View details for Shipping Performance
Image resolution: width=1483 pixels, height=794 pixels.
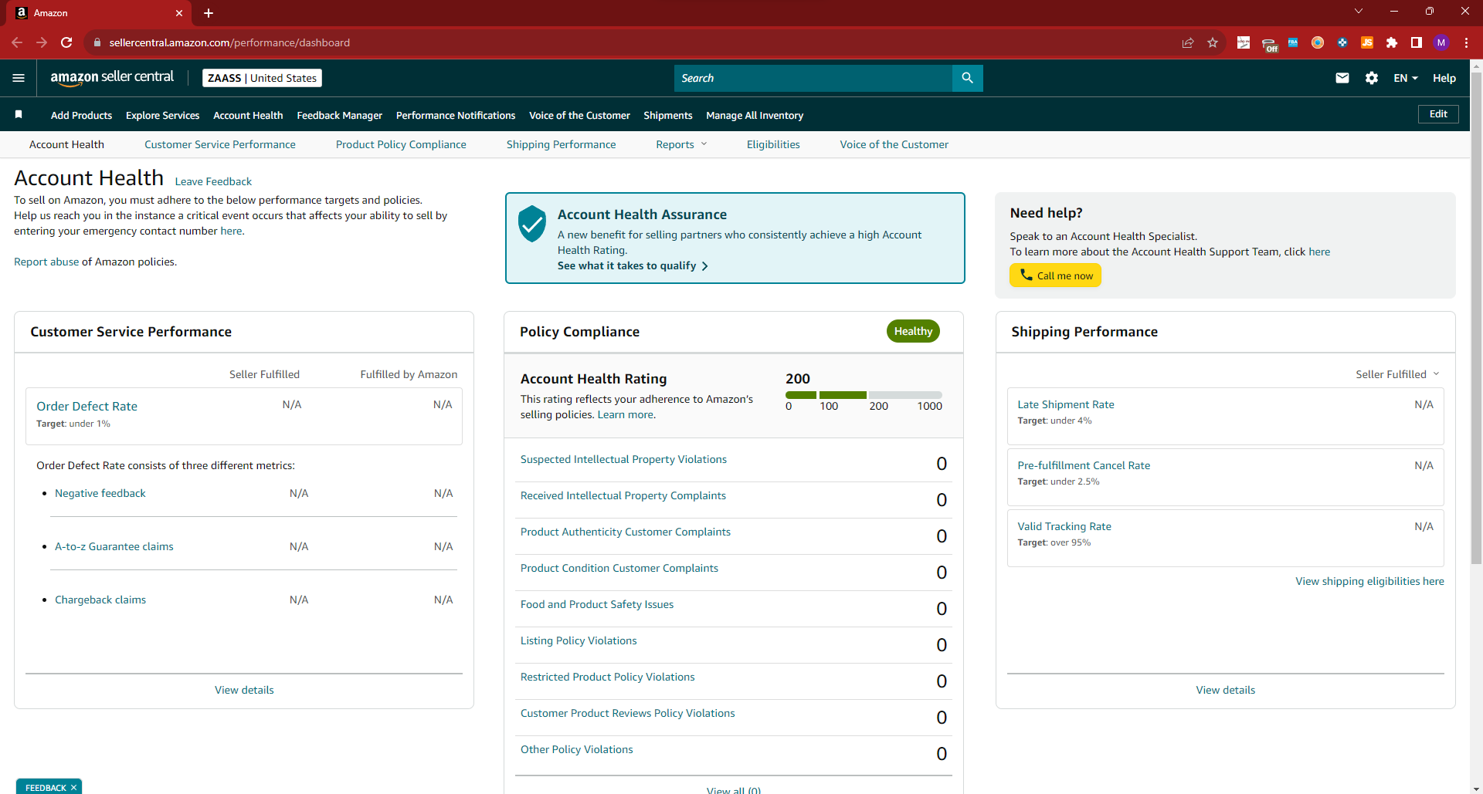[x=1225, y=690]
